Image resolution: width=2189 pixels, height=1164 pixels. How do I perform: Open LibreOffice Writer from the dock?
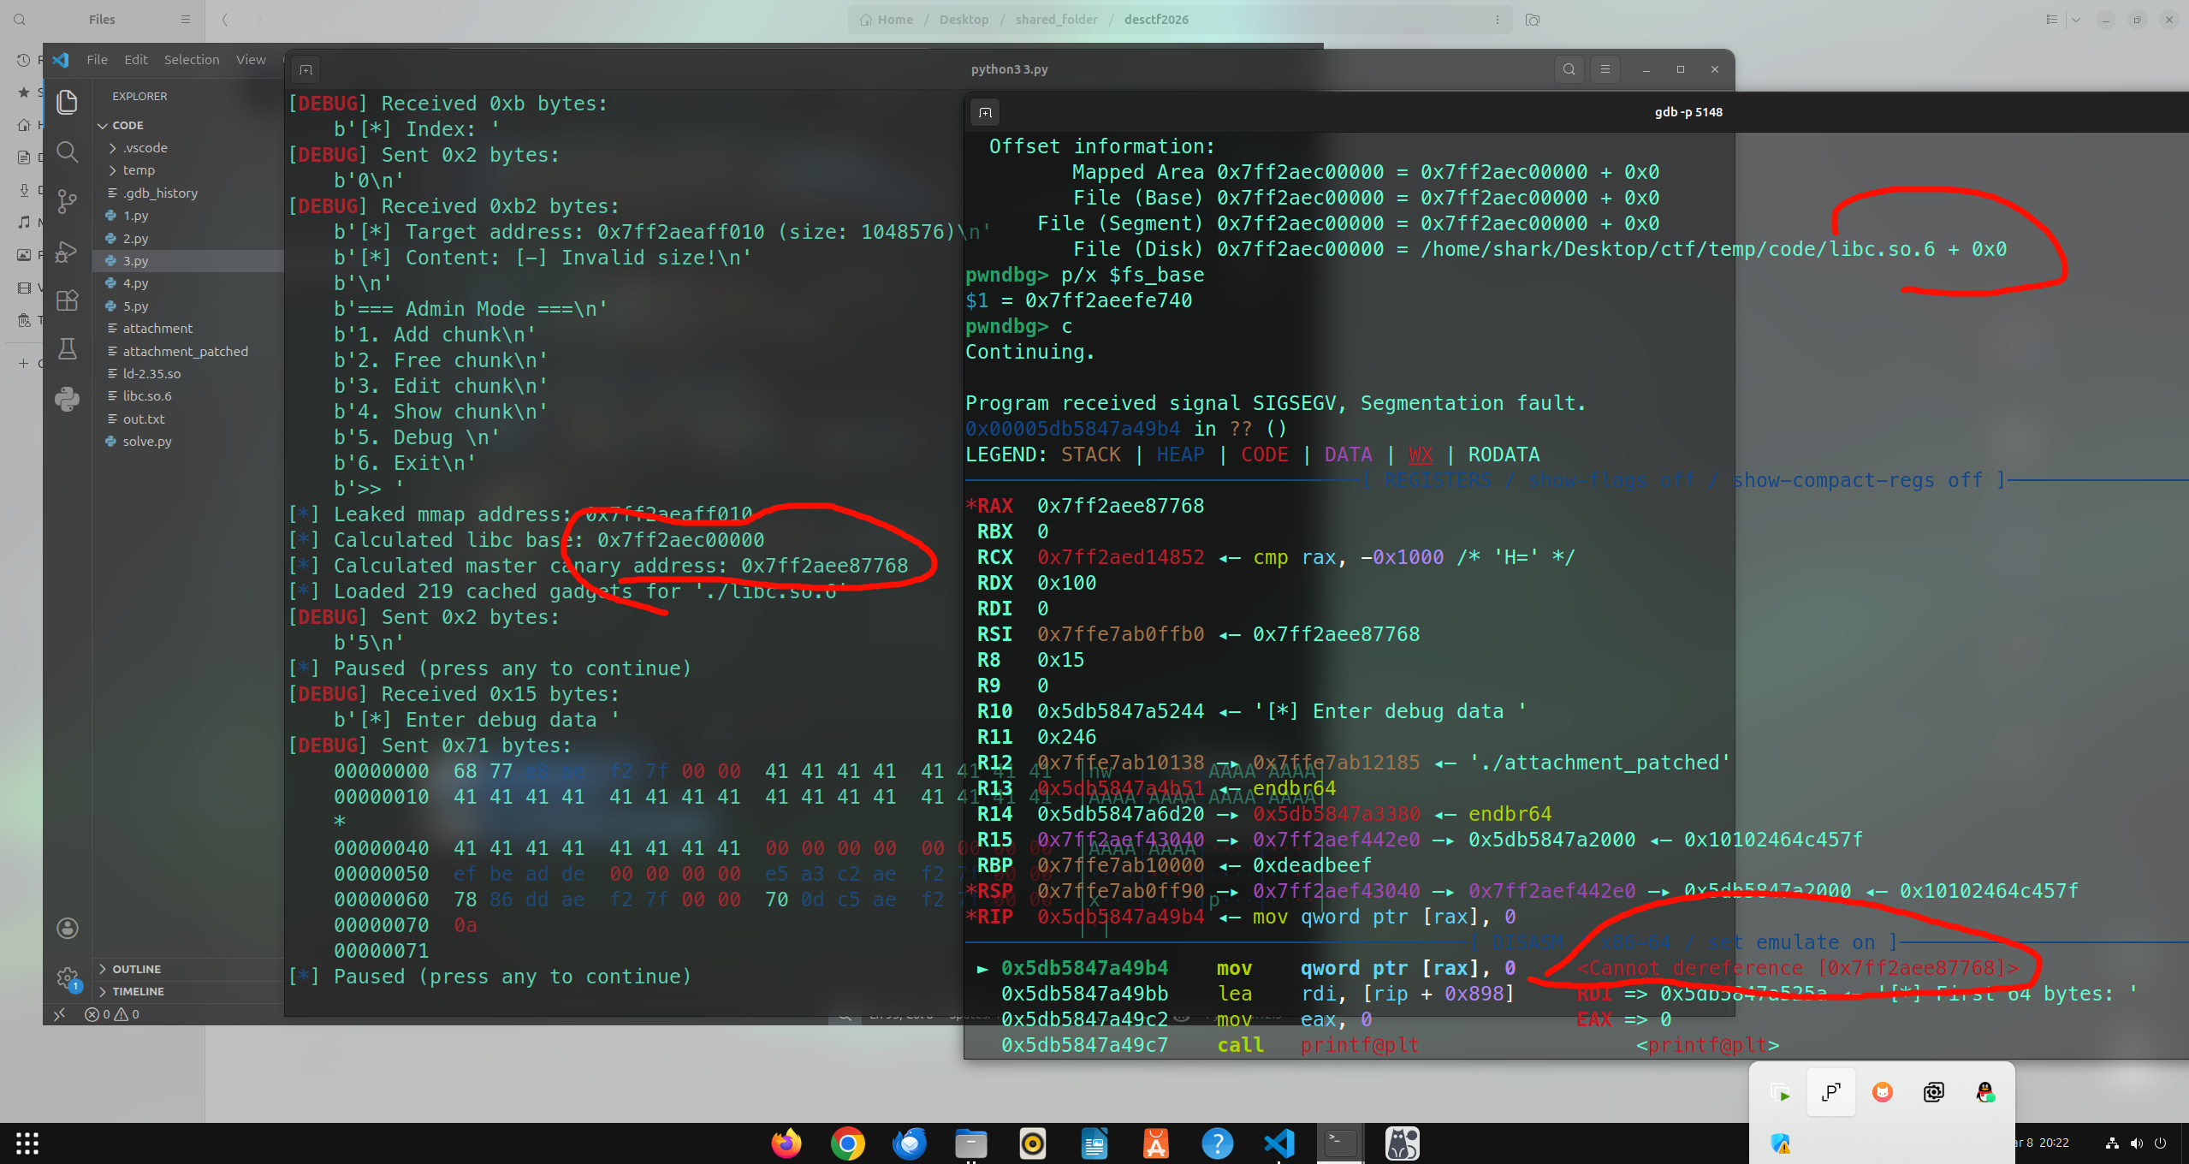(1094, 1143)
